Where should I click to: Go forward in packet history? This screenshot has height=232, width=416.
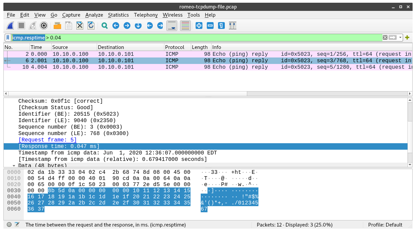pos(127,26)
